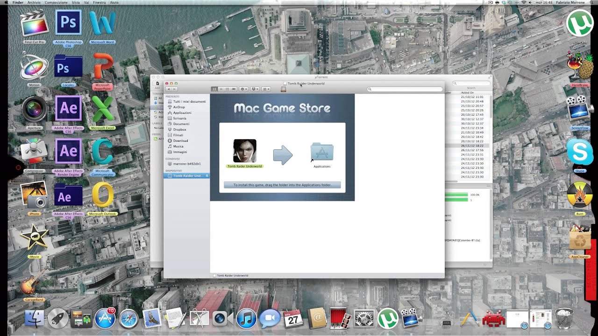
Task: Open App Store from the Dock
Action: coord(105,318)
